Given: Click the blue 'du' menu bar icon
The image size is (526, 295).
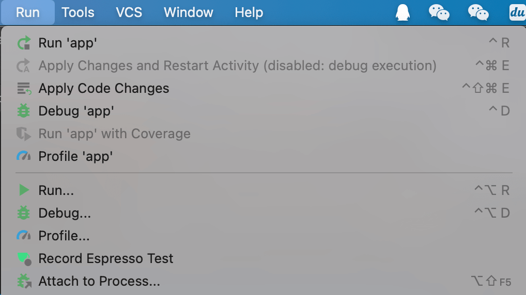Looking at the screenshot, I should [x=517, y=12].
